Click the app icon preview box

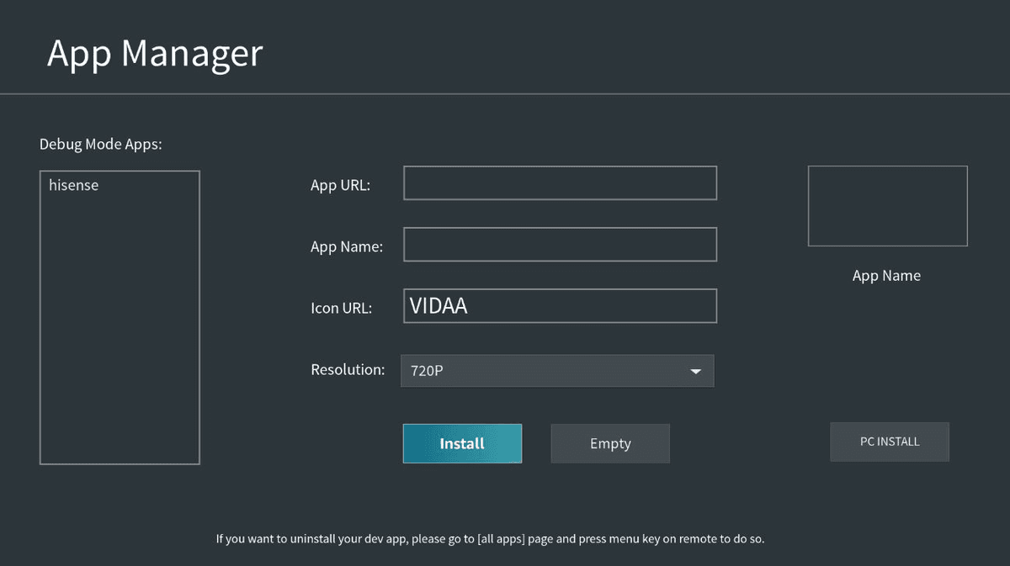(887, 206)
